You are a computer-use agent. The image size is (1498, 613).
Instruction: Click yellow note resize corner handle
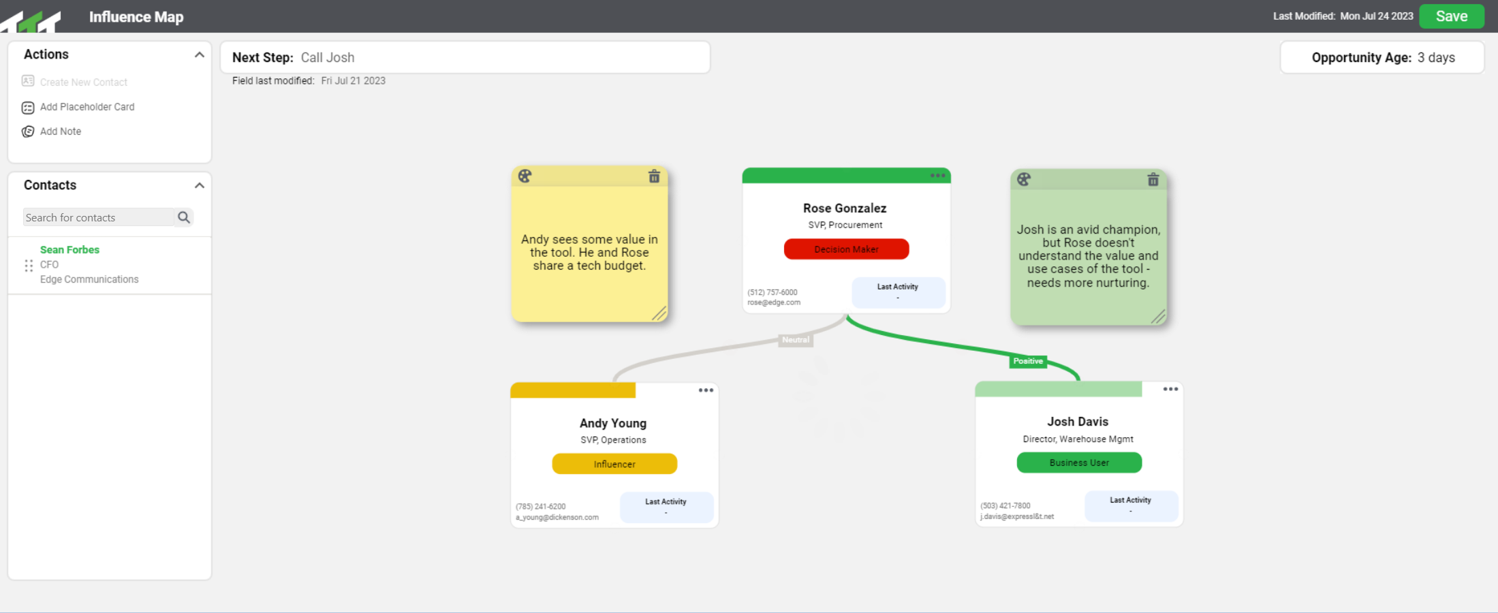659,313
